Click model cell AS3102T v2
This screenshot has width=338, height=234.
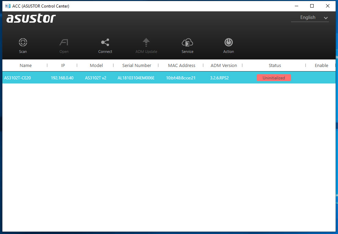click(96, 78)
